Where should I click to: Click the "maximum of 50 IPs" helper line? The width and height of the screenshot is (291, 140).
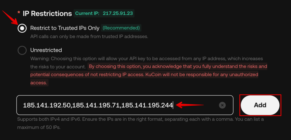[x=39, y=128]
